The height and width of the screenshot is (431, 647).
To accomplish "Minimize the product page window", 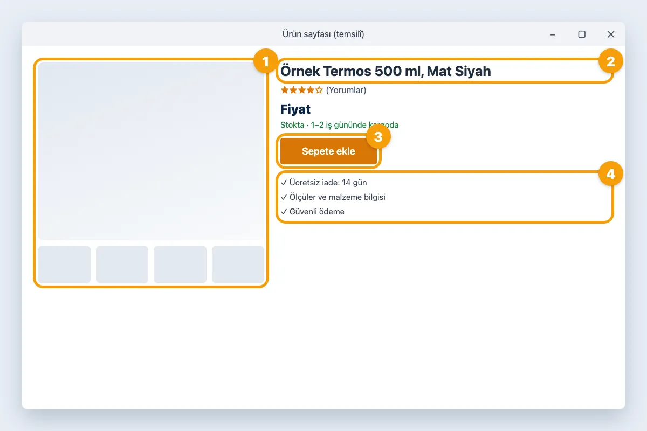I will (x=553, y=34).
